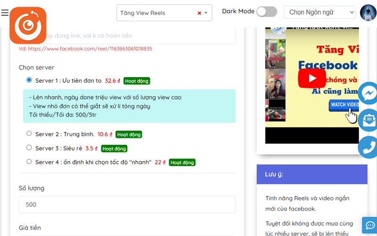Click the Số lượng quantity field
Viewport: 377px width, 236px height.
pos(127,204)
